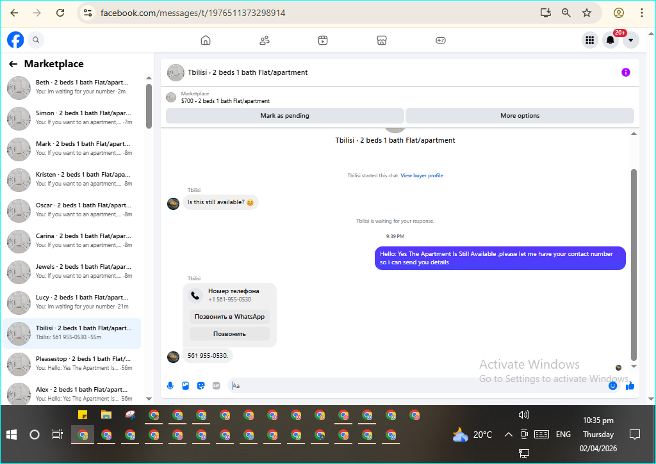Click the '$700 - 2 beds 1 bath Flat/apartment' listing text
Viewport: 656px width, 464px height.
pyautogui.click(x=225, y=101)
